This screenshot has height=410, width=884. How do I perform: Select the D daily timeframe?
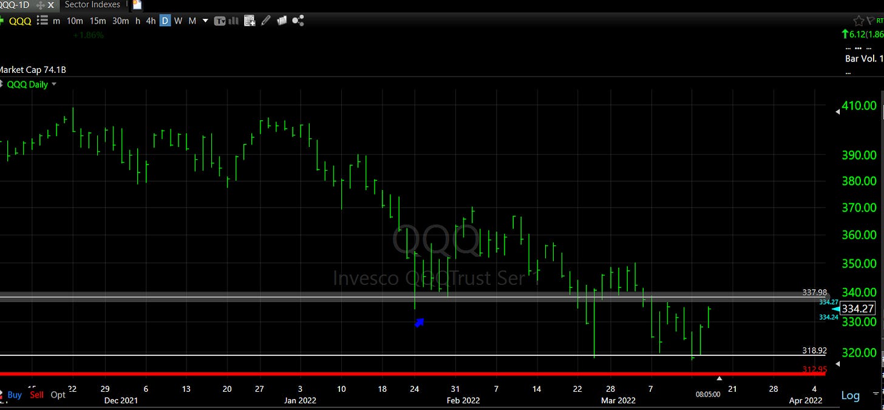pos(165,21)
